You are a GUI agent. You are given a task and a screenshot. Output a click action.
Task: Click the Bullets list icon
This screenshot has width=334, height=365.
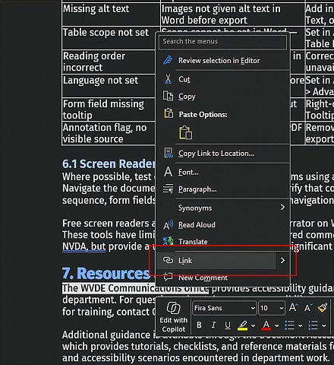point(289,325)
